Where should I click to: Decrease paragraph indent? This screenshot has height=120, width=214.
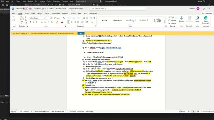coord(84,18)
